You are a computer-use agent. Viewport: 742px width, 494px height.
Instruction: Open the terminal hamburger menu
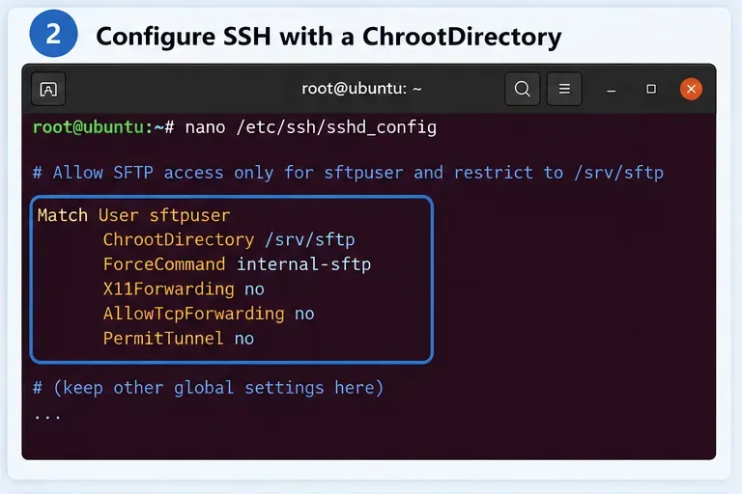(564, 89)
